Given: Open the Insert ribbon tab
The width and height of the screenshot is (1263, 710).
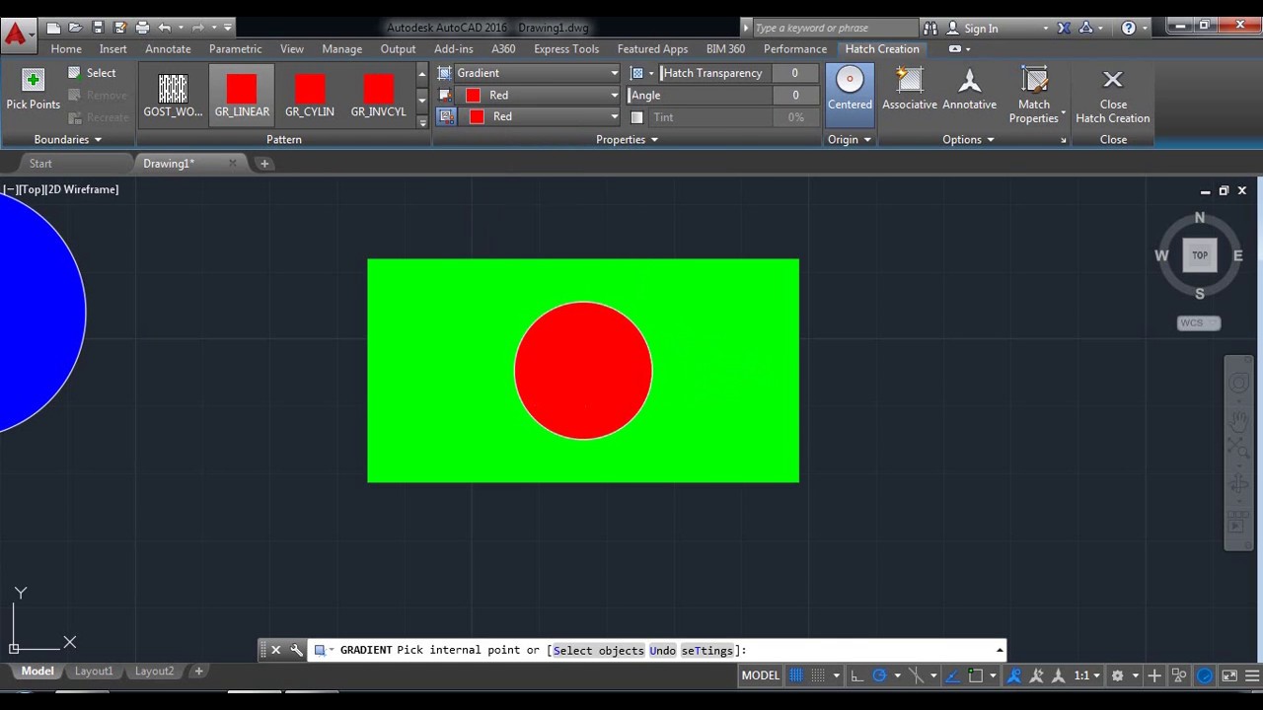Looking at the screenshot, I should click(112, 48).
